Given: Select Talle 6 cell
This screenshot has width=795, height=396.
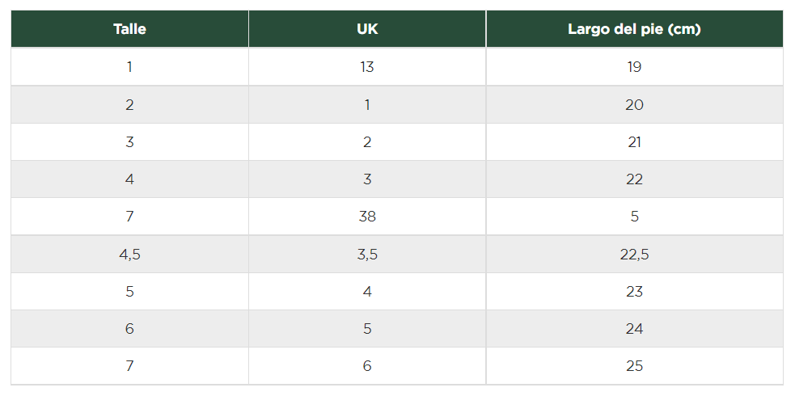Looking at the screenshot, I should click(129, 329).
